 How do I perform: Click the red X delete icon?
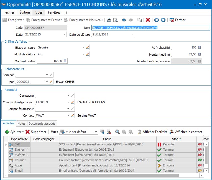148,20
